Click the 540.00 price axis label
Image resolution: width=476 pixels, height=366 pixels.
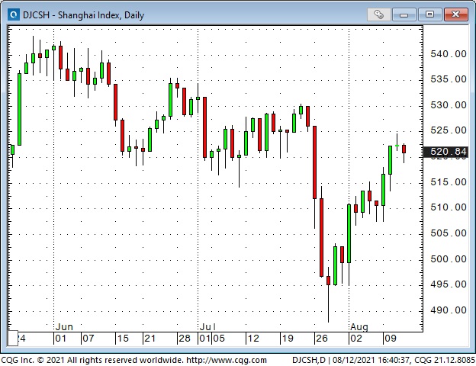coord(449,54)
